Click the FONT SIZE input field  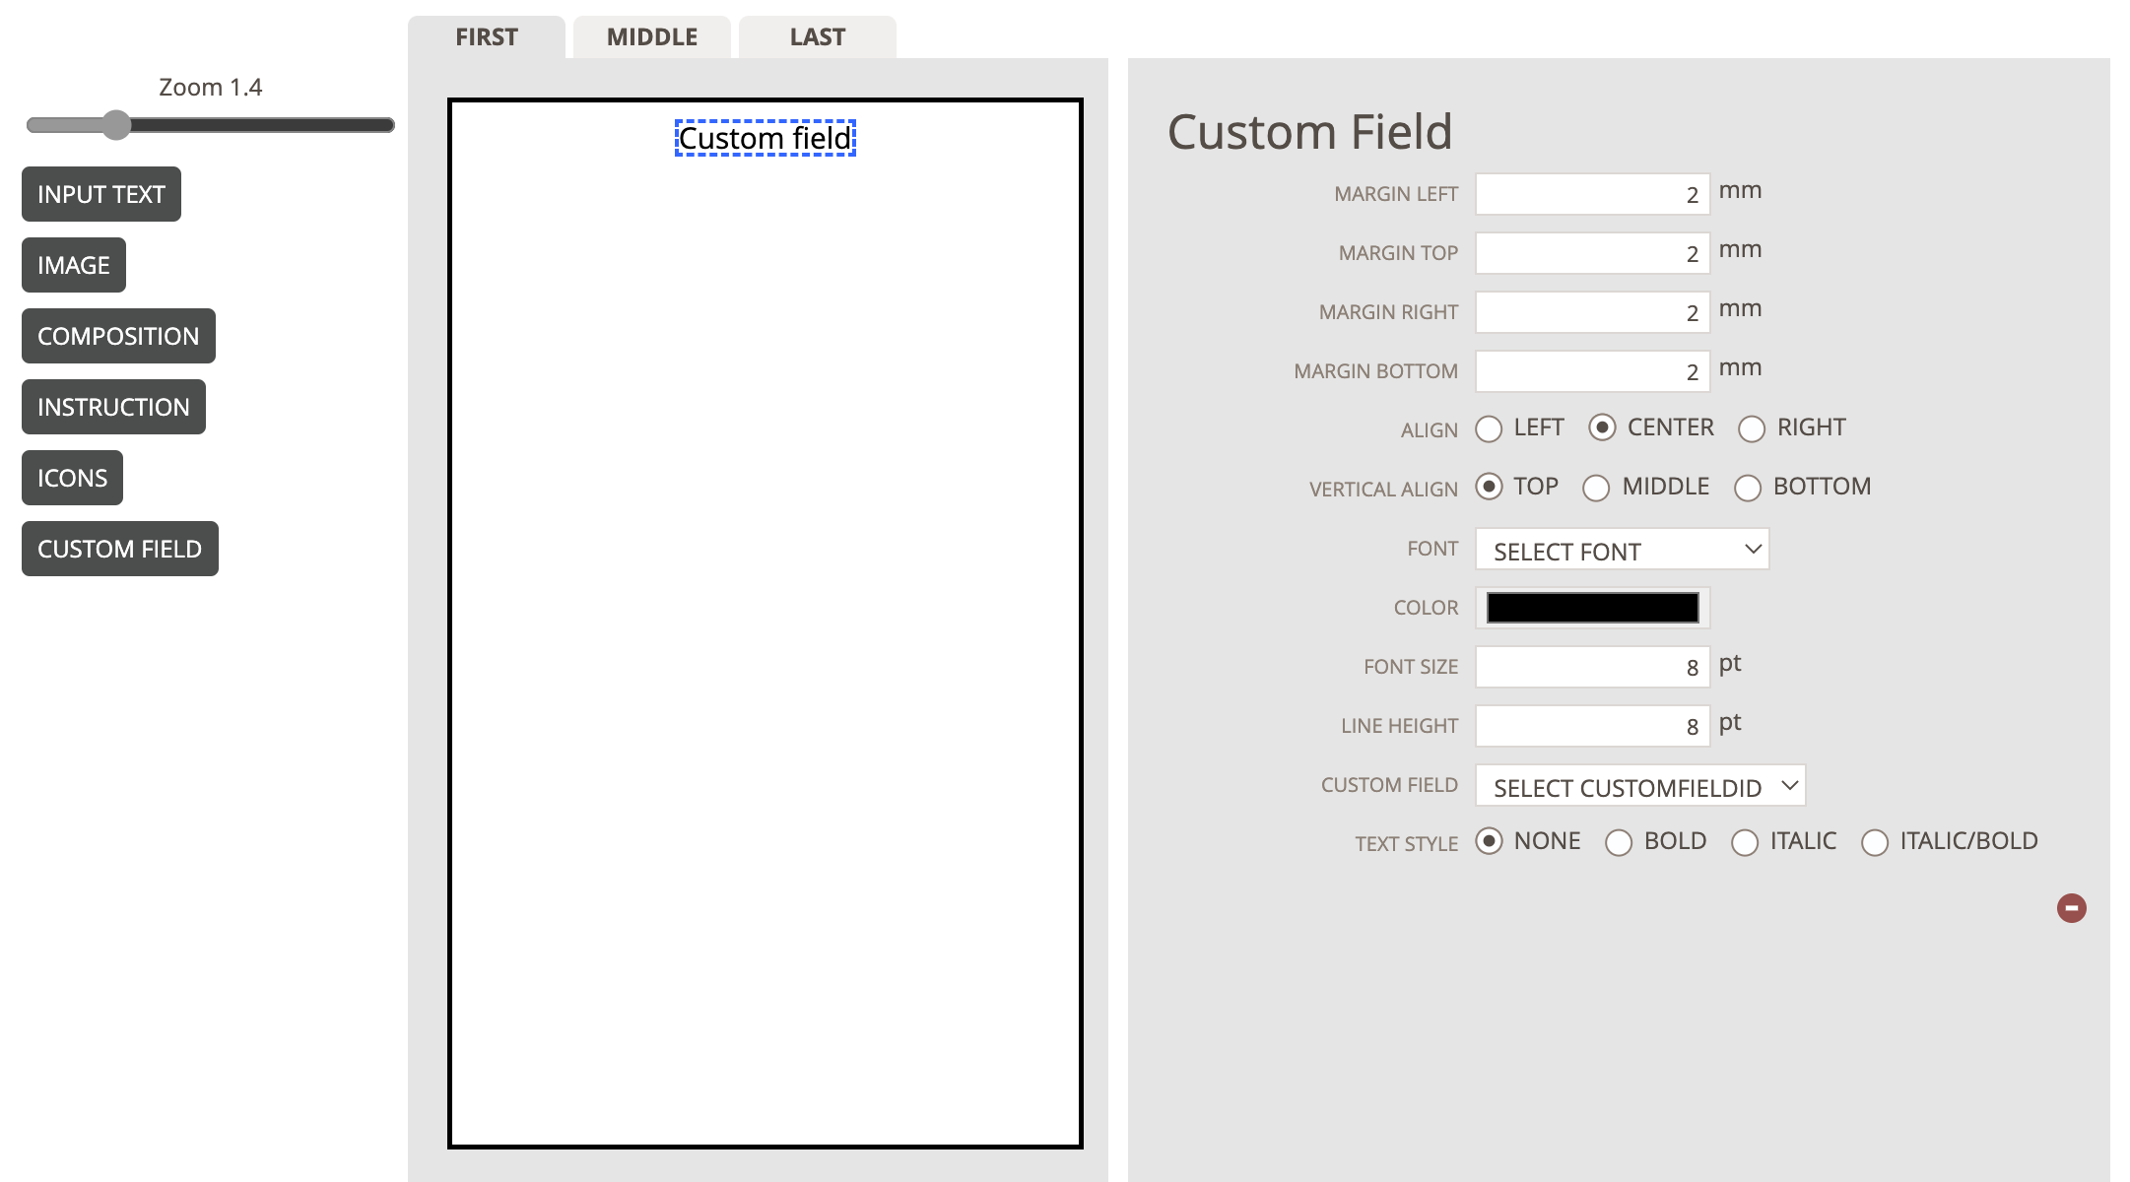click(1592, 667)
